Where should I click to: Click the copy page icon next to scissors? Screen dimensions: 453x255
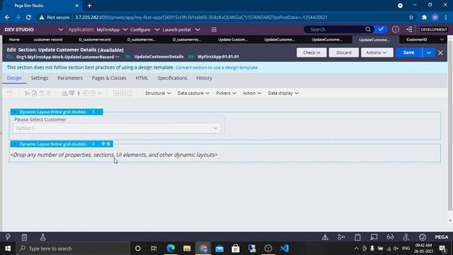(x=35, y=93)
